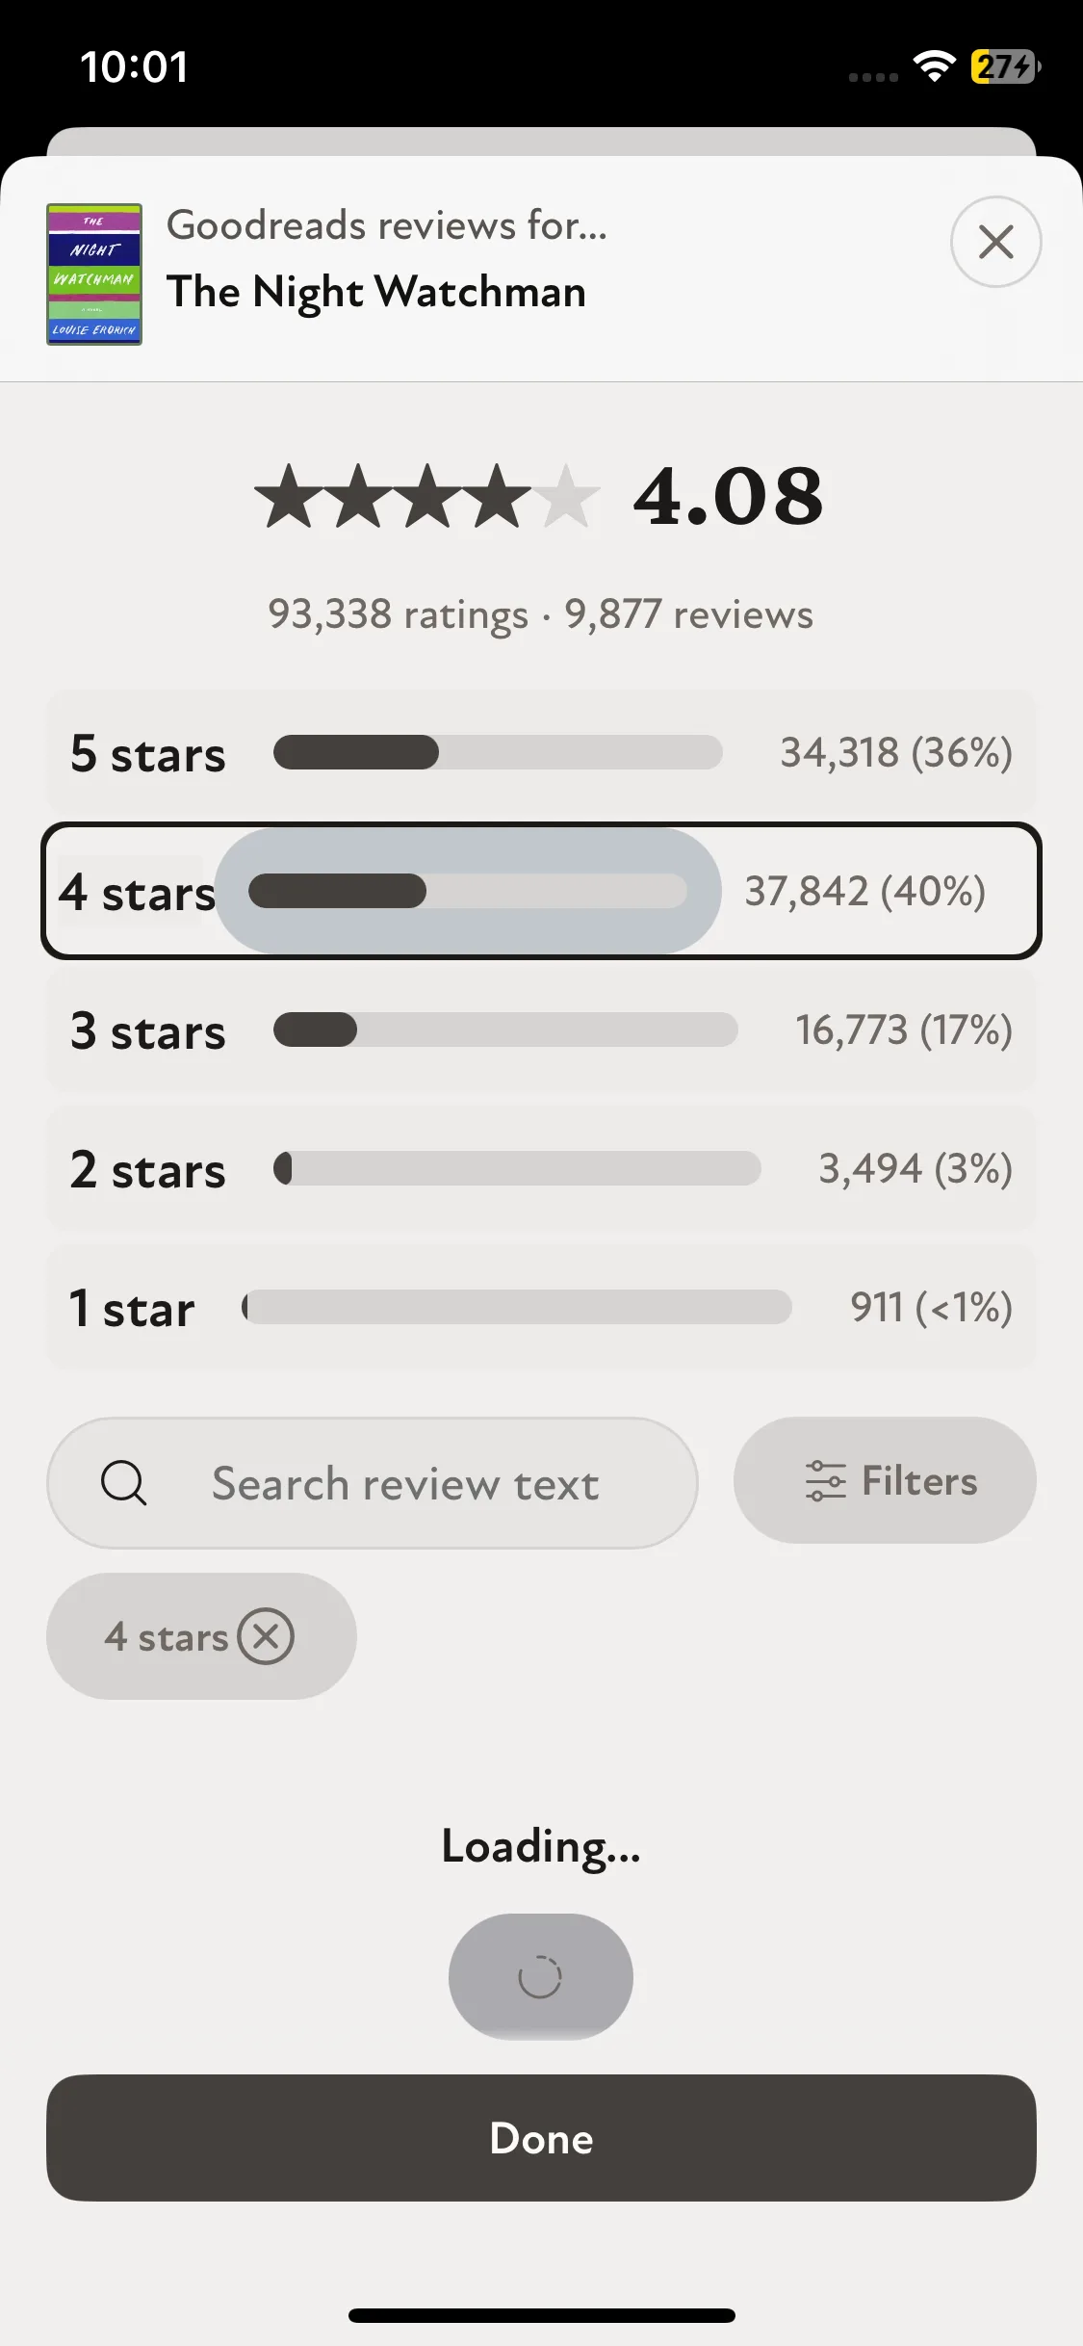The image size is (1083, 2346).
Task: Tap the loading spinner
Action: coord(540,1976)
